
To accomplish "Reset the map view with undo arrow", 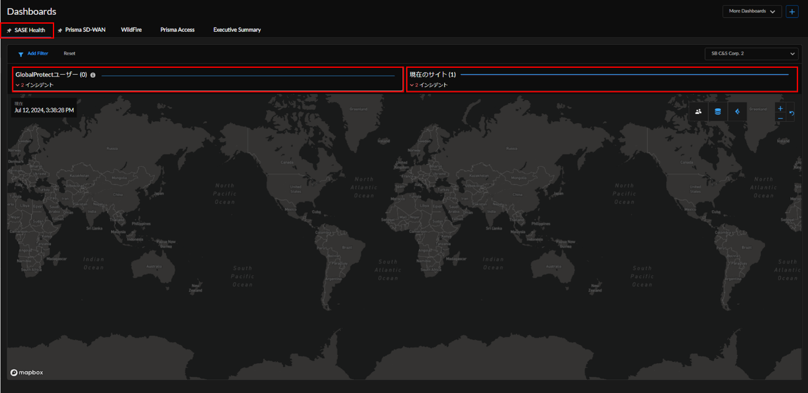I will 792,113.
